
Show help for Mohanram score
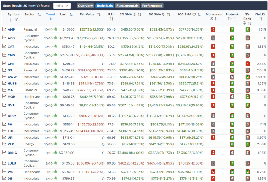[x=211, y=19]
